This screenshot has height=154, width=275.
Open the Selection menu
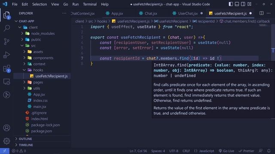pyautogui.click(x=40, y=4)
